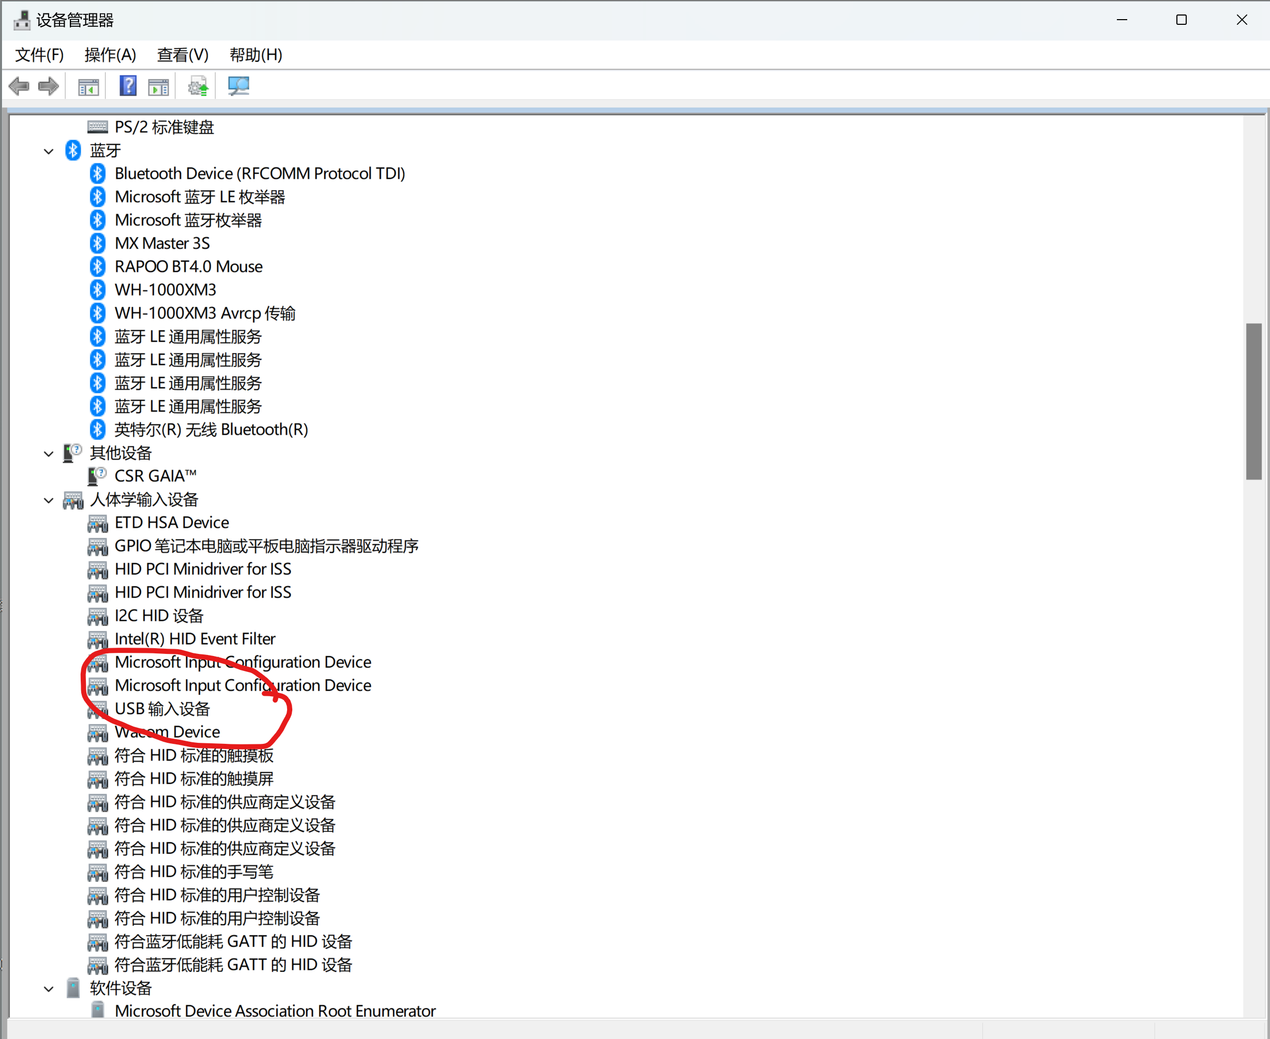Click the 其他设备 category icon
The width and height of the screenshot is (1270, 1039).
tap(72, 453)
